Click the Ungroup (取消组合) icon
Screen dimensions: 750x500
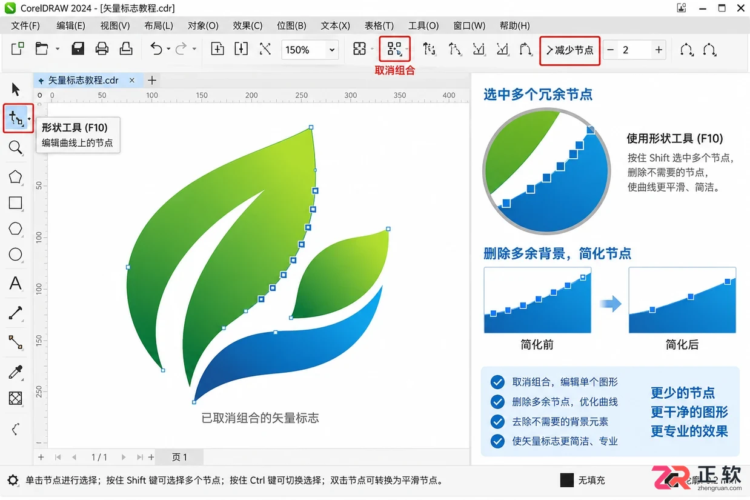coord(395,49)
